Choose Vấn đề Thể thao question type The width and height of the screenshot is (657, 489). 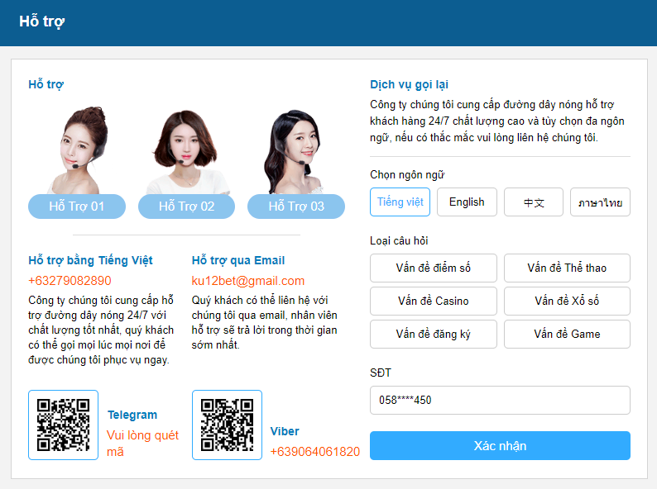567,268
